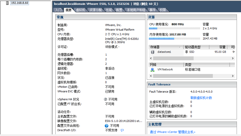Click storage list right scroll arrow

click(x=233, y=58)
